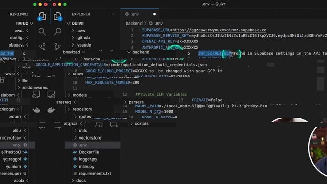This screenshot has width=327, height=184.
Task: Expand the routes folder chevron
Action: tap(75, 117)
